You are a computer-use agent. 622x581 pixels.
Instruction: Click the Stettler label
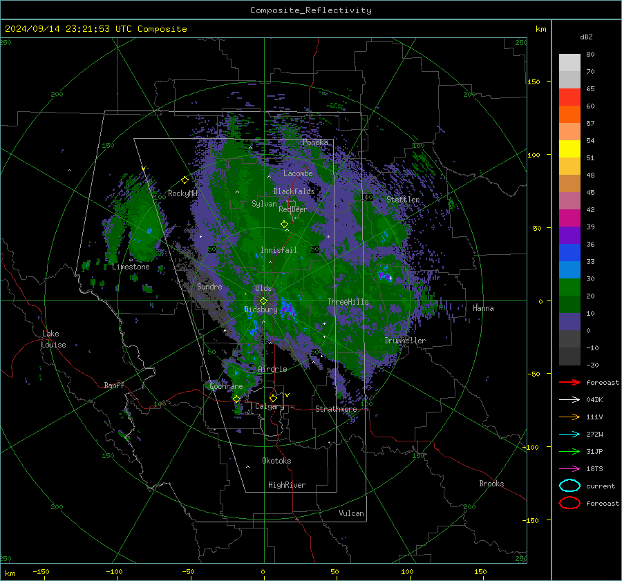(x=403, y=200)
